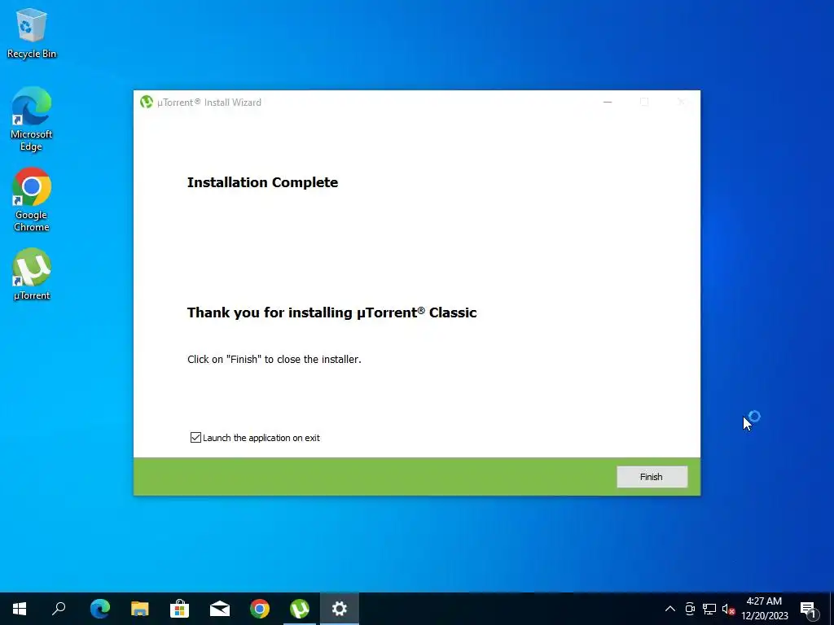Open the Recycle Bin desktop icon

click(32, 33)
